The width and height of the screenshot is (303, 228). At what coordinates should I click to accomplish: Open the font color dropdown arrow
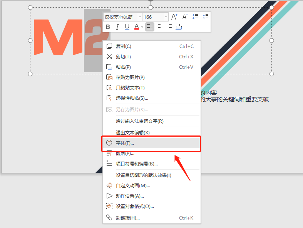pyautogui.click(x=142, y=27)
